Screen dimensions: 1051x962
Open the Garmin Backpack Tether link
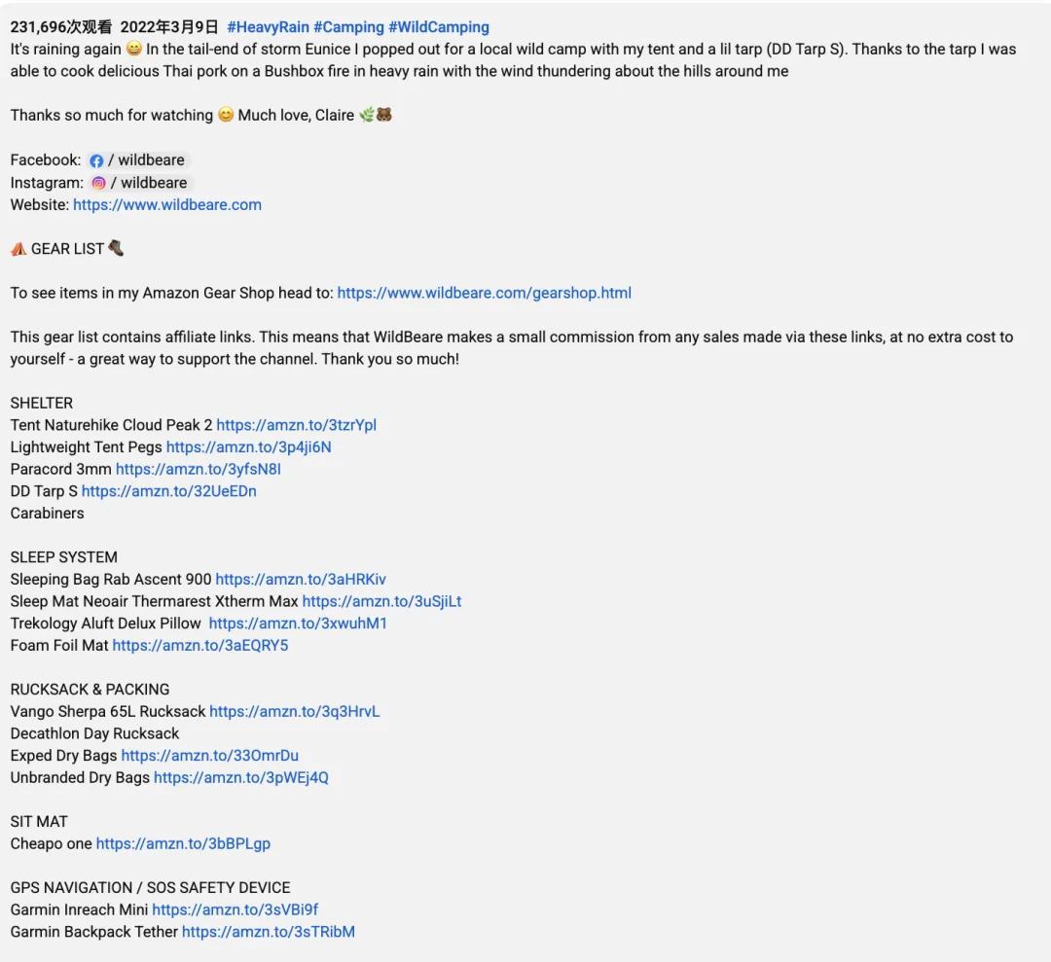(268, 932)
